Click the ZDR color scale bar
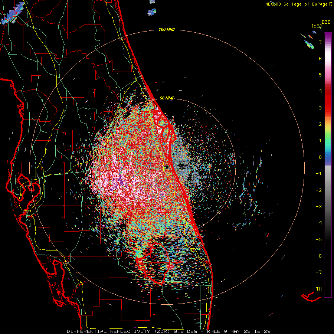334x334 pixels. coord(328,165)
